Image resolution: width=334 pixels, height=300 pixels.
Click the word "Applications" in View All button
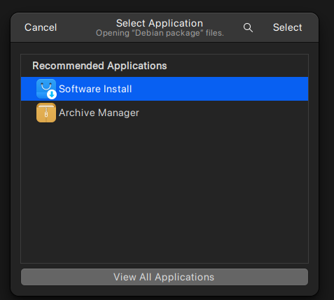184,277
